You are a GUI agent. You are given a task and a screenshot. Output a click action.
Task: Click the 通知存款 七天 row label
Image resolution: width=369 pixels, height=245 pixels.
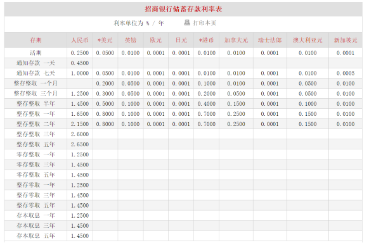coord(36,73)
